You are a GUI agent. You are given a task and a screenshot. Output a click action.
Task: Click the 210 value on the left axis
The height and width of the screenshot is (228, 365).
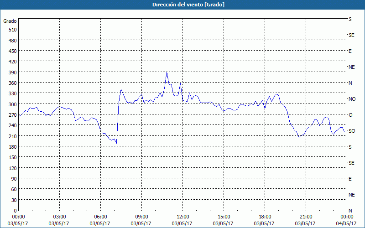13,136
